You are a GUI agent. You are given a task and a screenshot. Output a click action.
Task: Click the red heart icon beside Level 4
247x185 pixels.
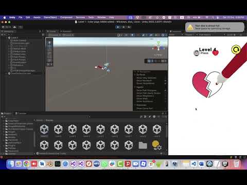tap(216, 52)
